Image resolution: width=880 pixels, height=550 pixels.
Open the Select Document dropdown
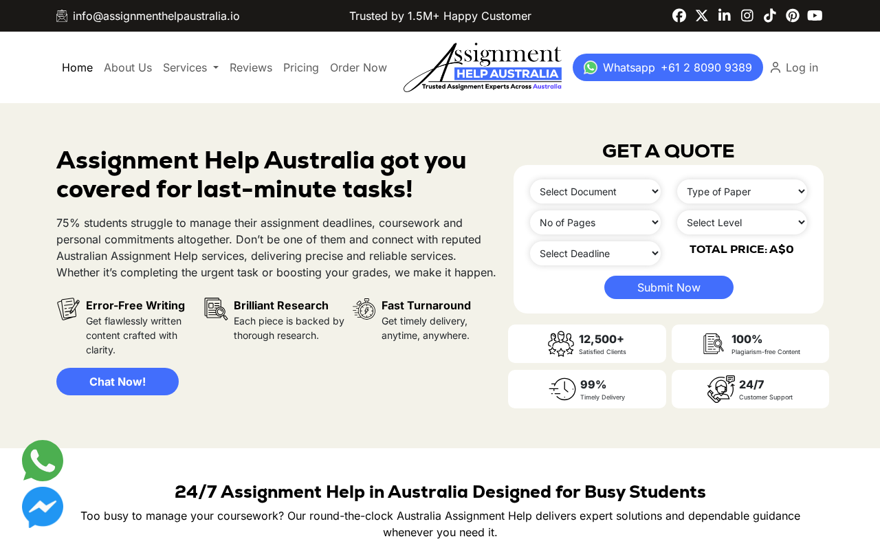[x=595, y=192]
